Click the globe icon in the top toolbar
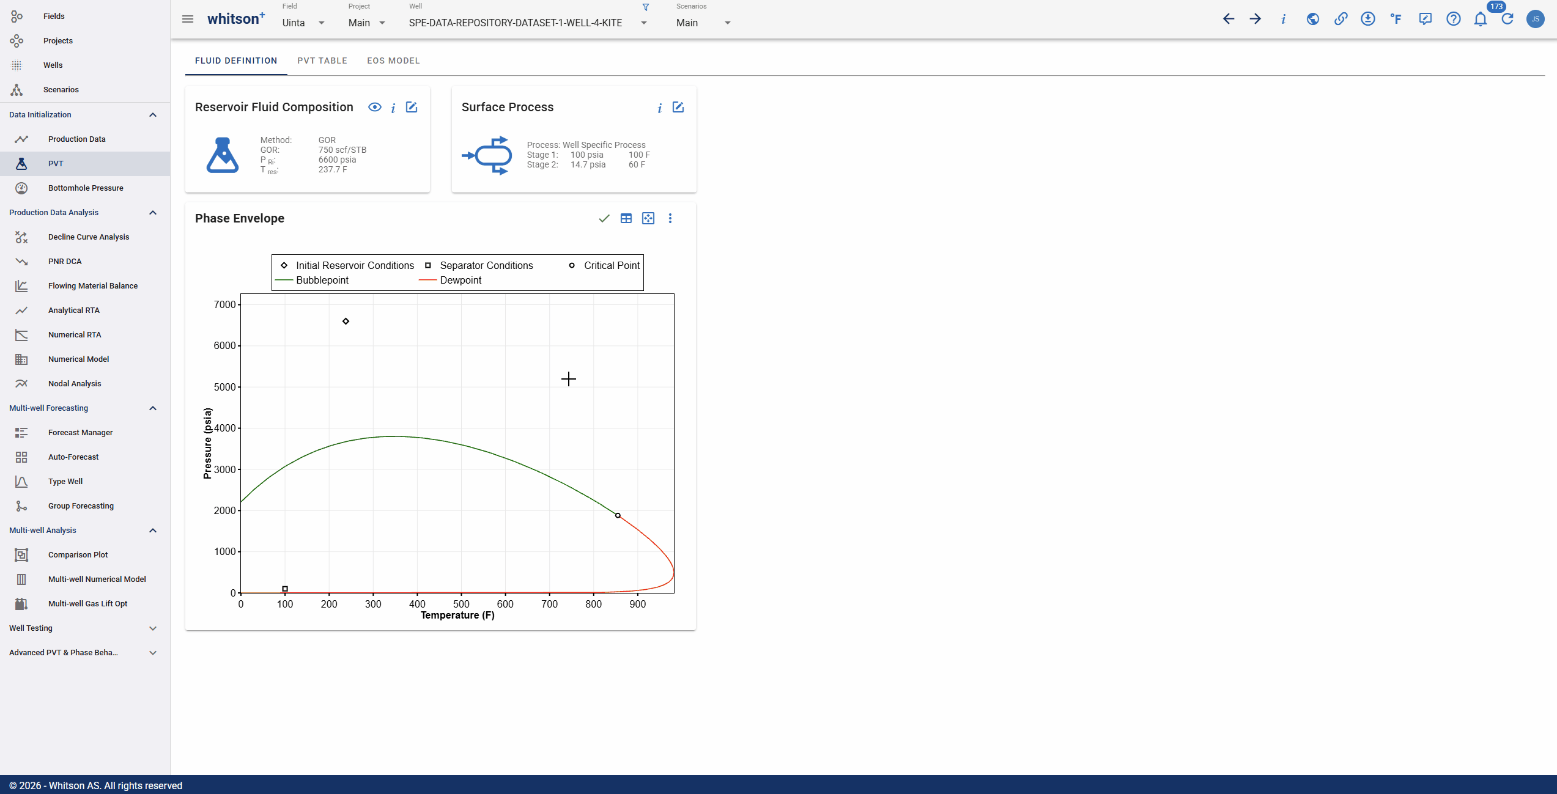Viewport: 1557px width, 794px height. tap(1312, 19)
